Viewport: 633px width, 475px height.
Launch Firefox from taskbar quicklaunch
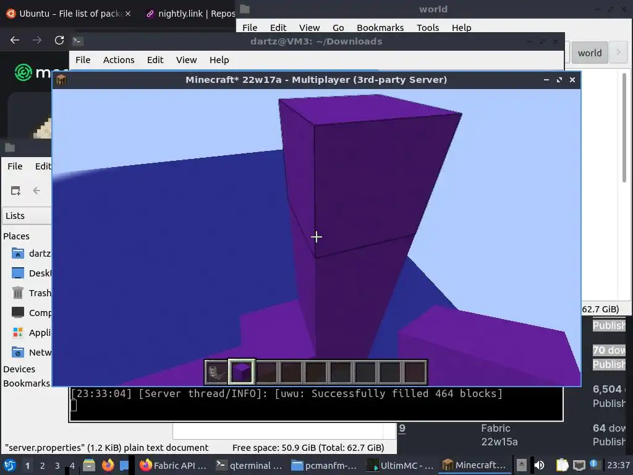(x=108, y=465)
